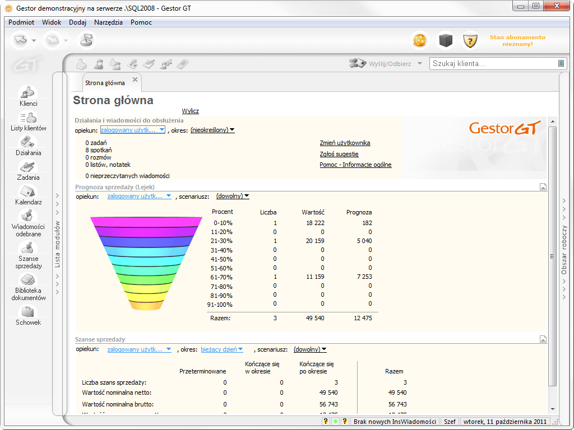Screen dimensions: 574x430
Task: Click the help shield icon in top toolbar
Action: pyautogui.click(x=470, y=40)
